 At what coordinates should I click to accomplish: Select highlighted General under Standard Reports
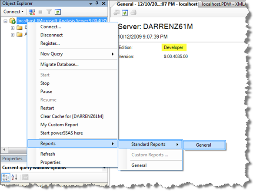[x=204, y=145]
